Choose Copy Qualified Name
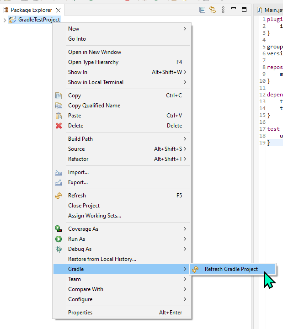This screenshot has height=329, width=283. pos(122,106)
